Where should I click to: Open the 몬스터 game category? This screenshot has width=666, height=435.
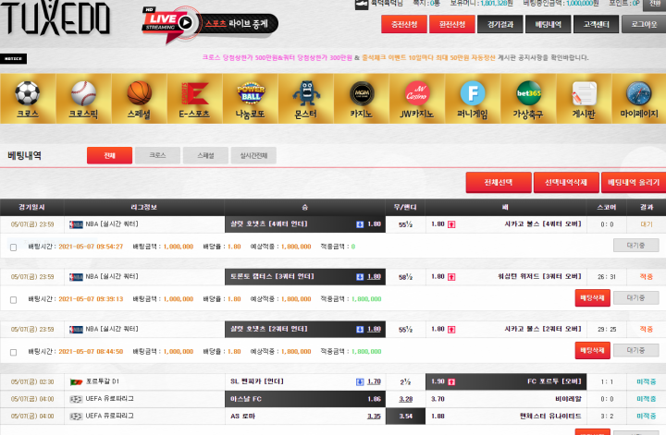click(306, 99)
